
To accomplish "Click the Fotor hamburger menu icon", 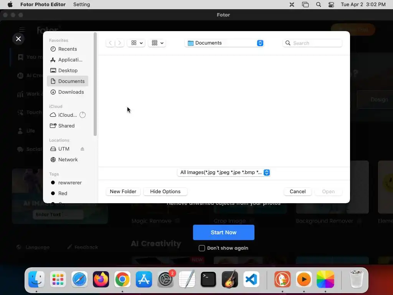I will tap(22, 30).
